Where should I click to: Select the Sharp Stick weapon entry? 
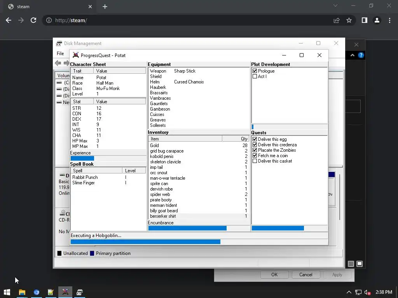click(185, 71)
